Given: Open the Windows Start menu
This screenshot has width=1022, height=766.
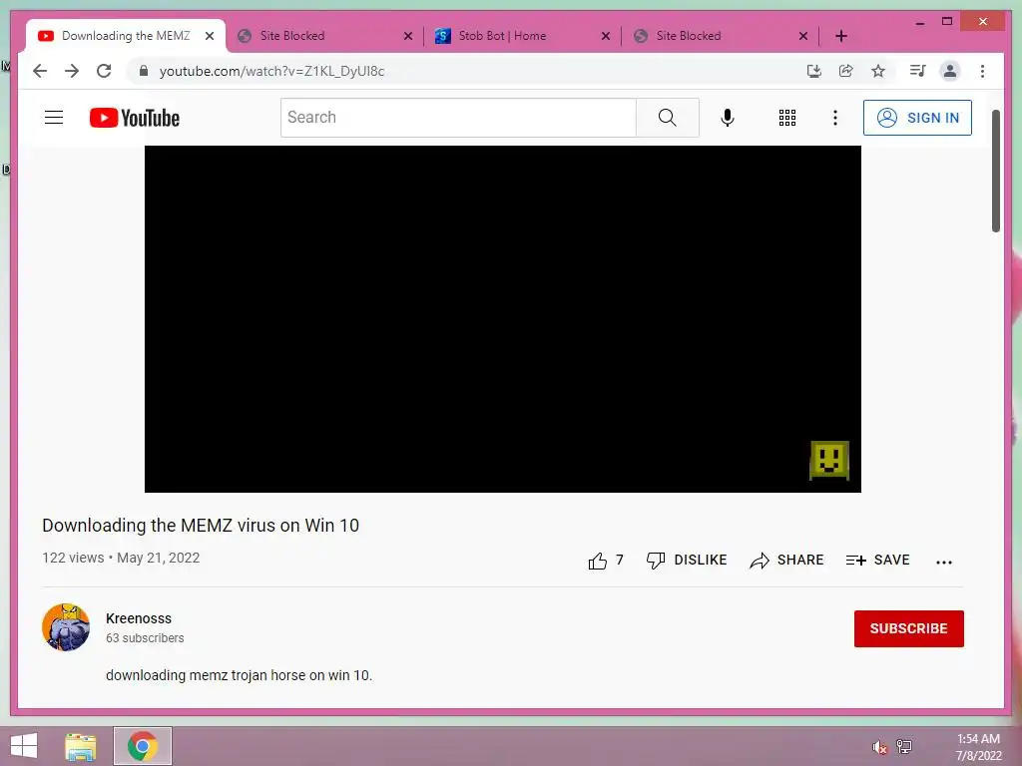Looking at the screenshot, I should point(24,746).
